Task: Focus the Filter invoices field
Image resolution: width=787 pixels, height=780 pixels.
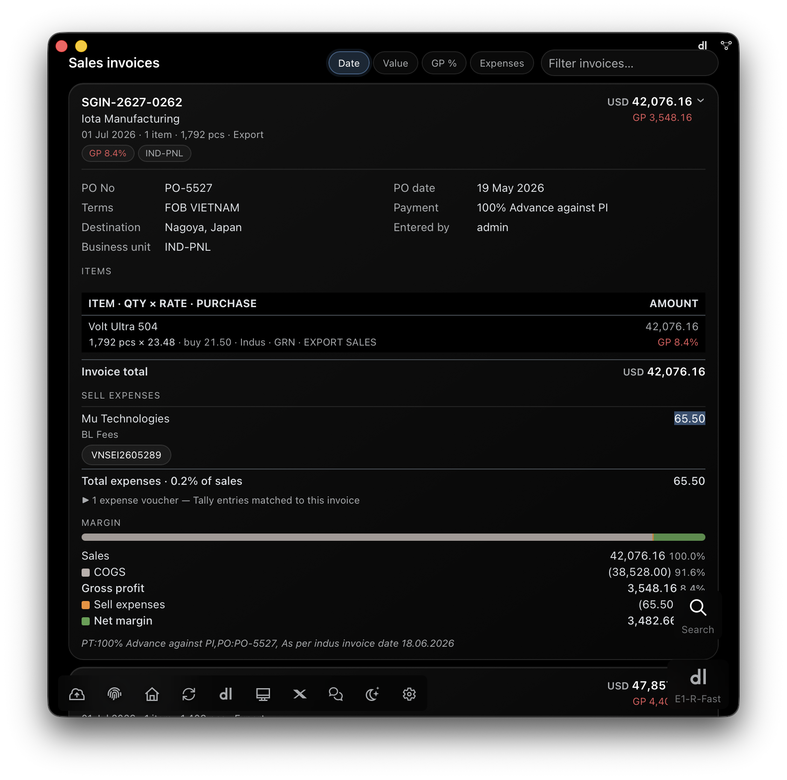Action: [x=629, y=63]
